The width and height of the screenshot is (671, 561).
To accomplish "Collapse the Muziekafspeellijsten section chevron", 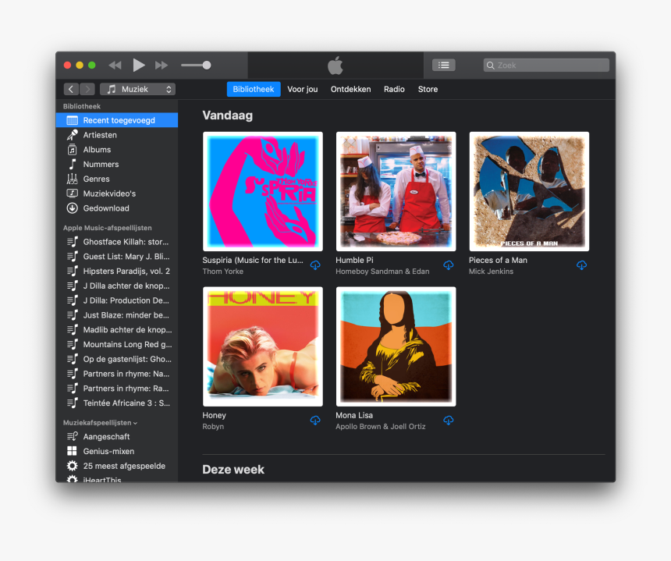I will 135,423.
